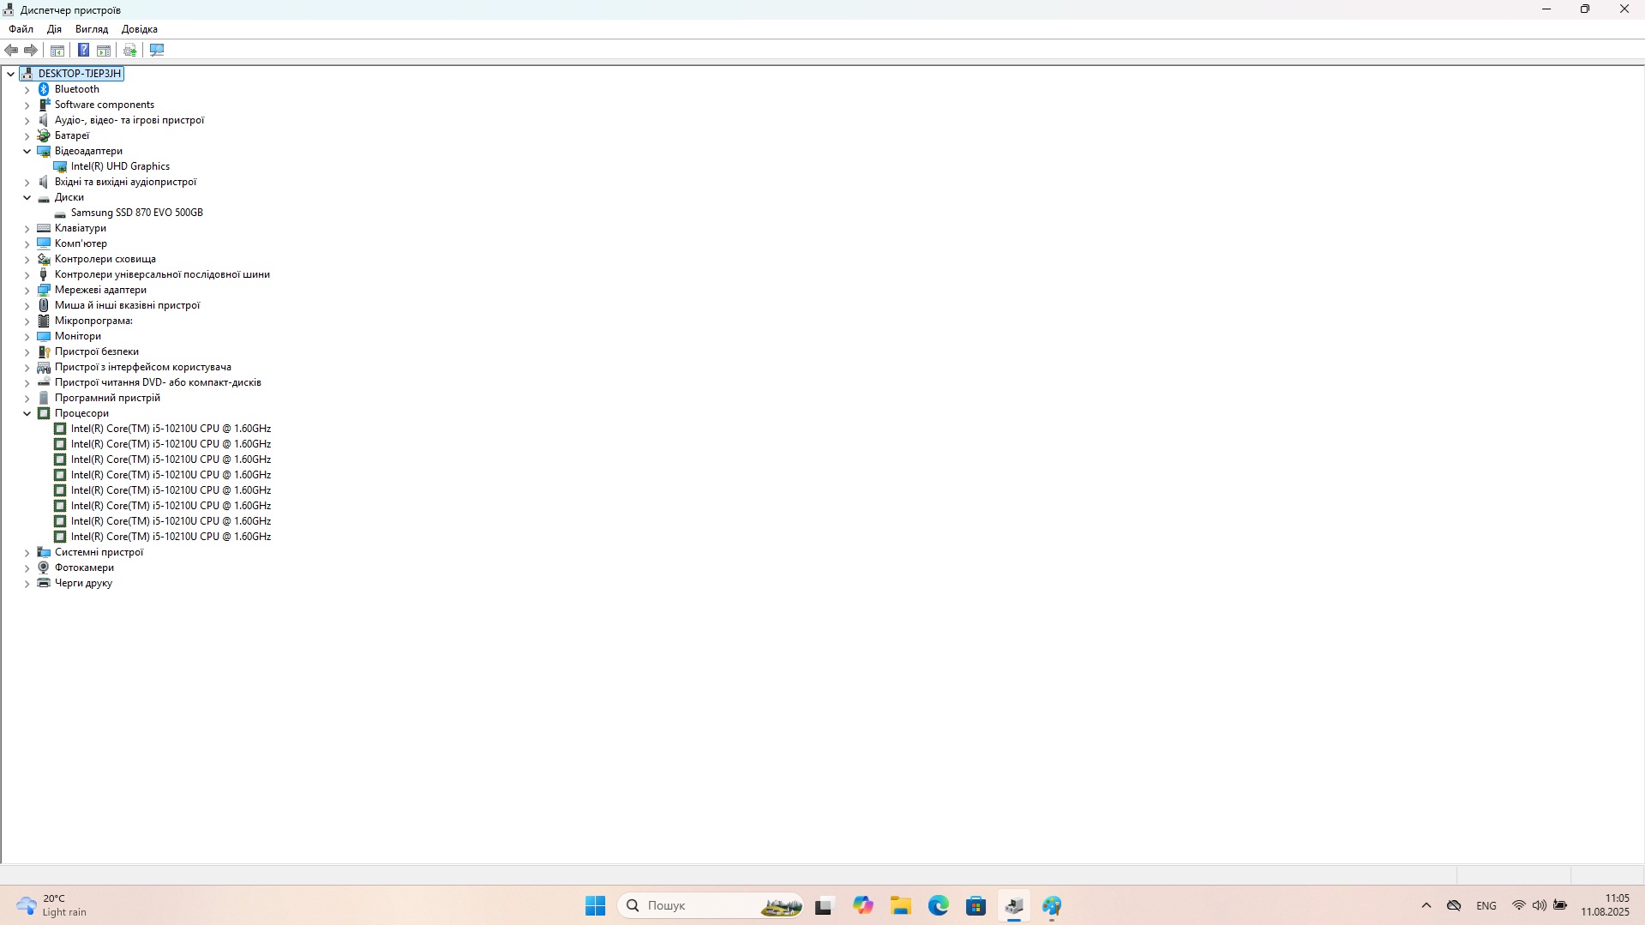The height and width of the screenshot is (925, 1645).
Task: Click the printer-like update driver toolbar icon
Action: click(130, 50)
